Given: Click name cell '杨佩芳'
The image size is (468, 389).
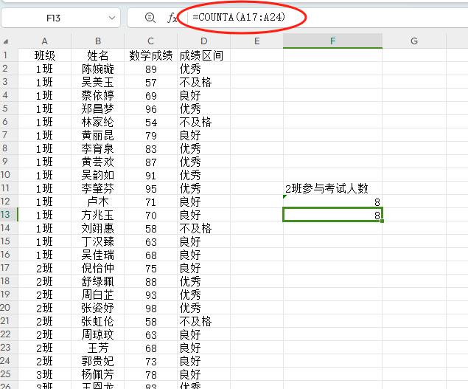Looking at the screenshot, I should pos(97,374).
